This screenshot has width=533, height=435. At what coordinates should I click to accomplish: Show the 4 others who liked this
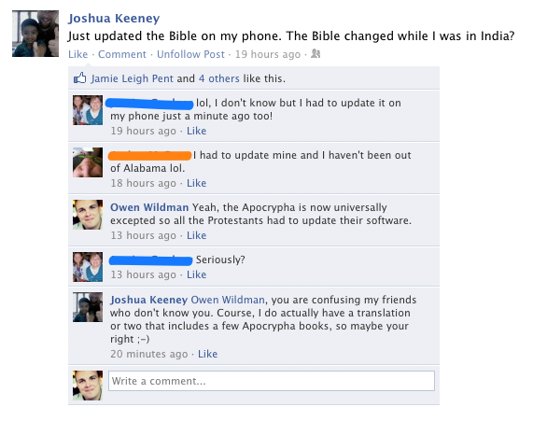tap(219, 78)
